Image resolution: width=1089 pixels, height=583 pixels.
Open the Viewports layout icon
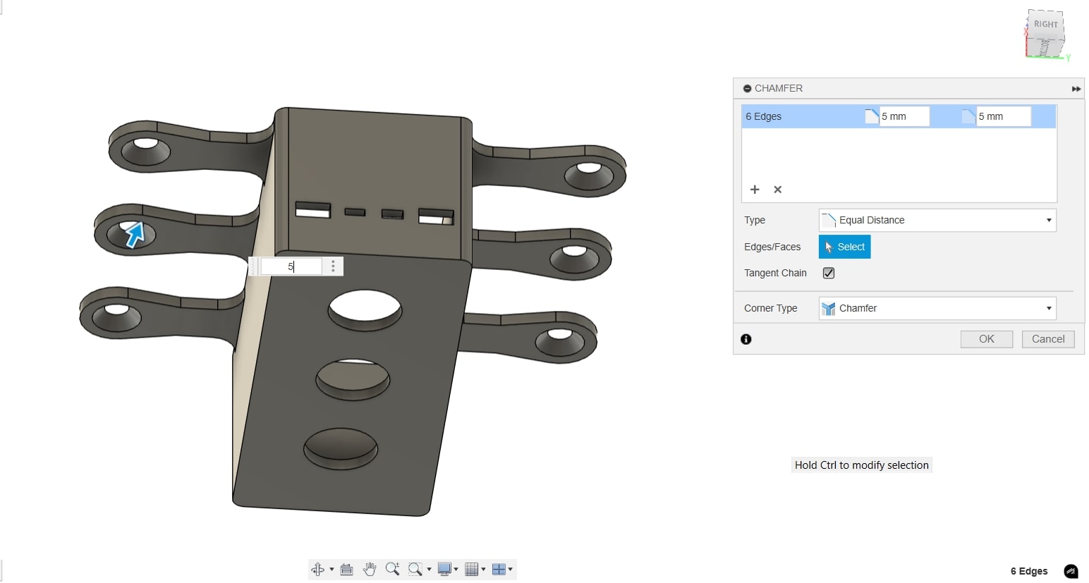[499, 570]
